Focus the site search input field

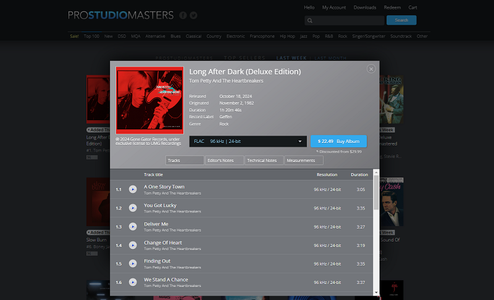tap(344, 20)
